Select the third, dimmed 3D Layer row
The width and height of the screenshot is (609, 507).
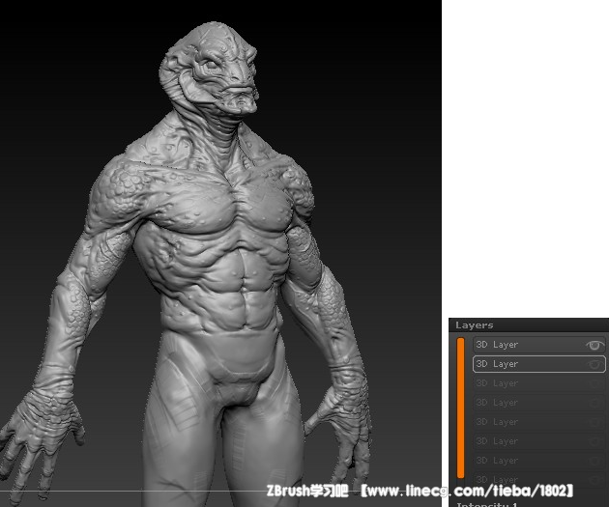(x=539, y=383)
